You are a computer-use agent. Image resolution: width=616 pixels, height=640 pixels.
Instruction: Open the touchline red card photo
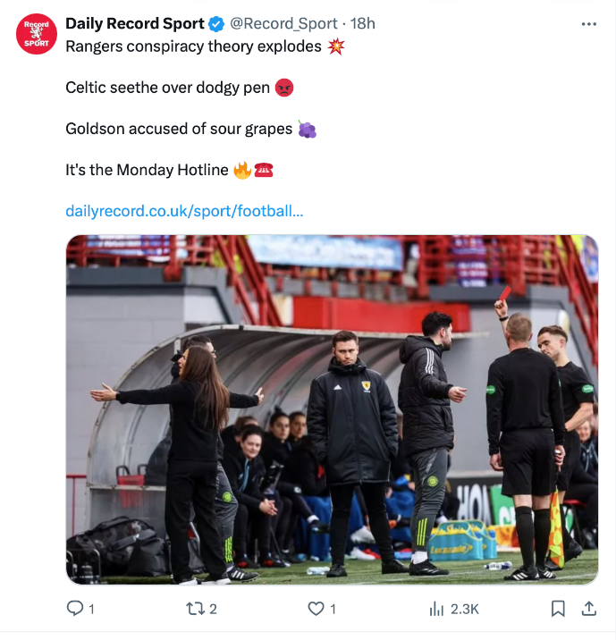click(x=332, y=409)
